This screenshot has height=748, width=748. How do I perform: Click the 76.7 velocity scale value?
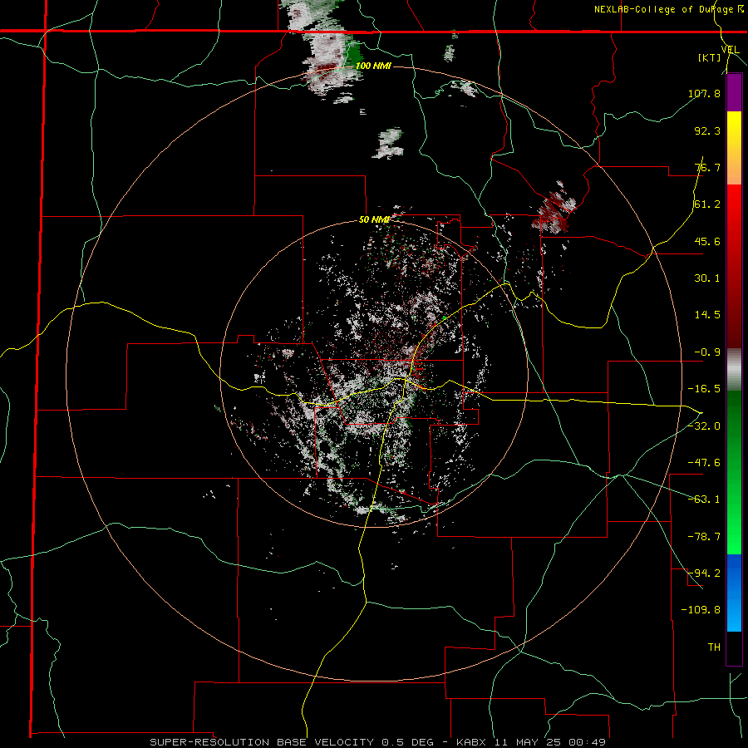pyautogui.click(x=707, y=167)
